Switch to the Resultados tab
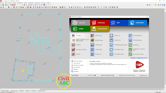Viewport: 166px width, 93px height. (x=21, y=91)
